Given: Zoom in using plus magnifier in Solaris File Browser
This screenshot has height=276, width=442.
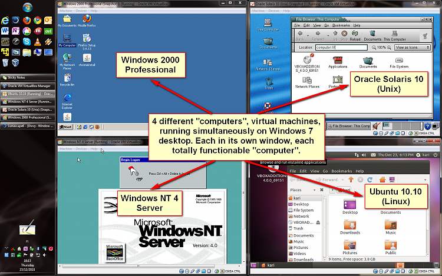Looking at the screenshot, I should 389,47.
